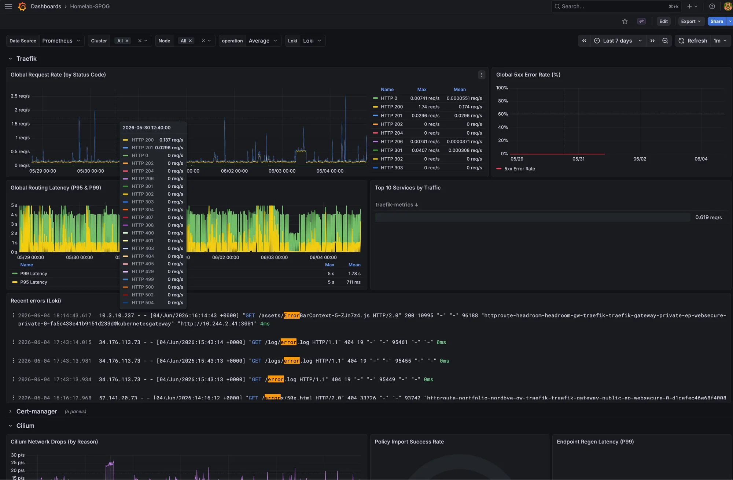Click Top 10 Services by Traffic title

[x=408, y=188]
